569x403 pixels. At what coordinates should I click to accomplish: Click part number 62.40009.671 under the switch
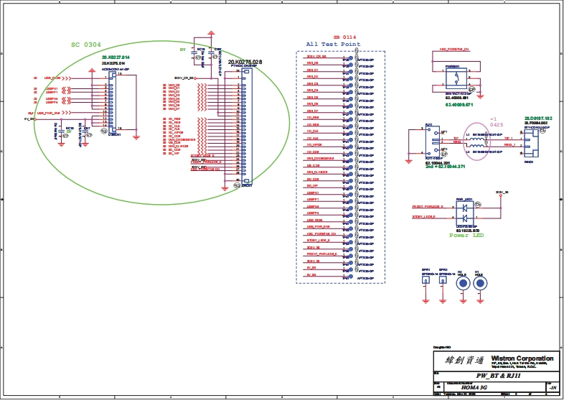point(459,105)
